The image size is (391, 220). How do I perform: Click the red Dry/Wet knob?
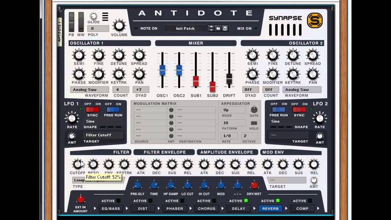pyautogui.click(x=254, y=185)
